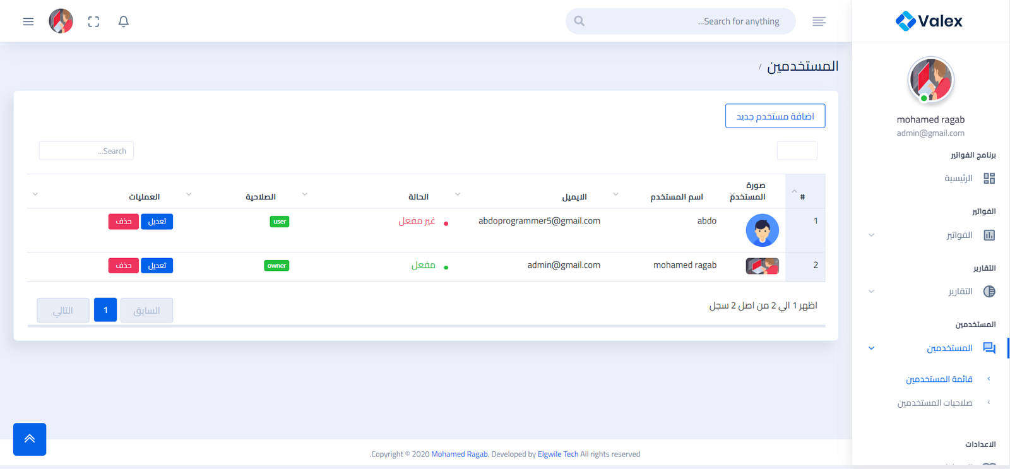Screen dimensions: 1010x469
Task: Click the search magnifier icon
Action: (579, 21)
